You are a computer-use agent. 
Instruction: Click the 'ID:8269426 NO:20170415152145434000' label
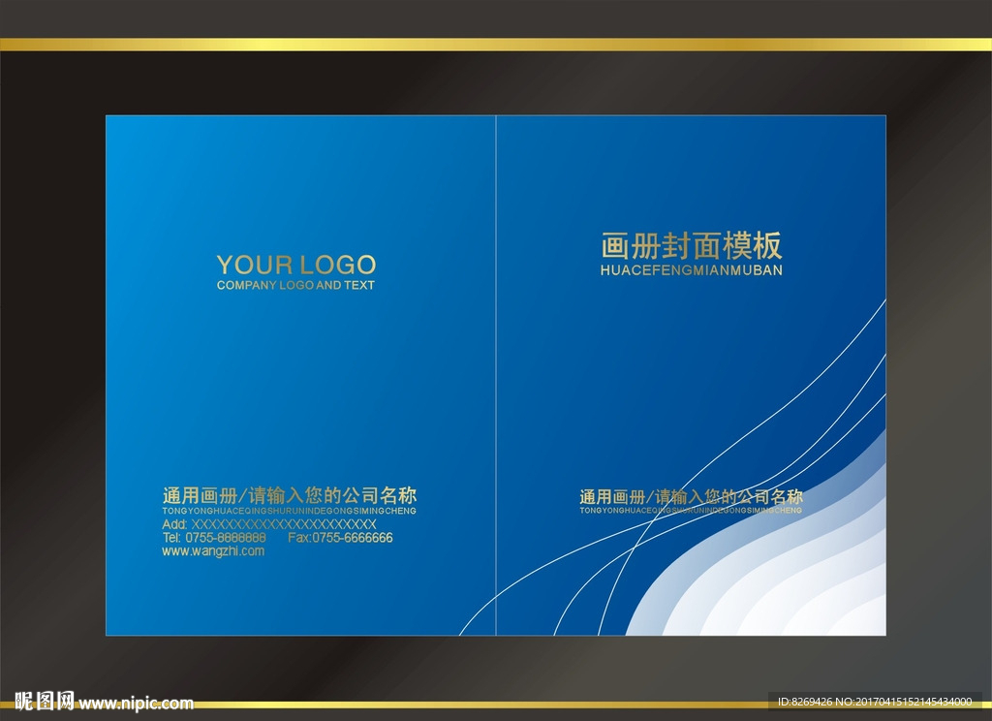[x=875, y=702]
